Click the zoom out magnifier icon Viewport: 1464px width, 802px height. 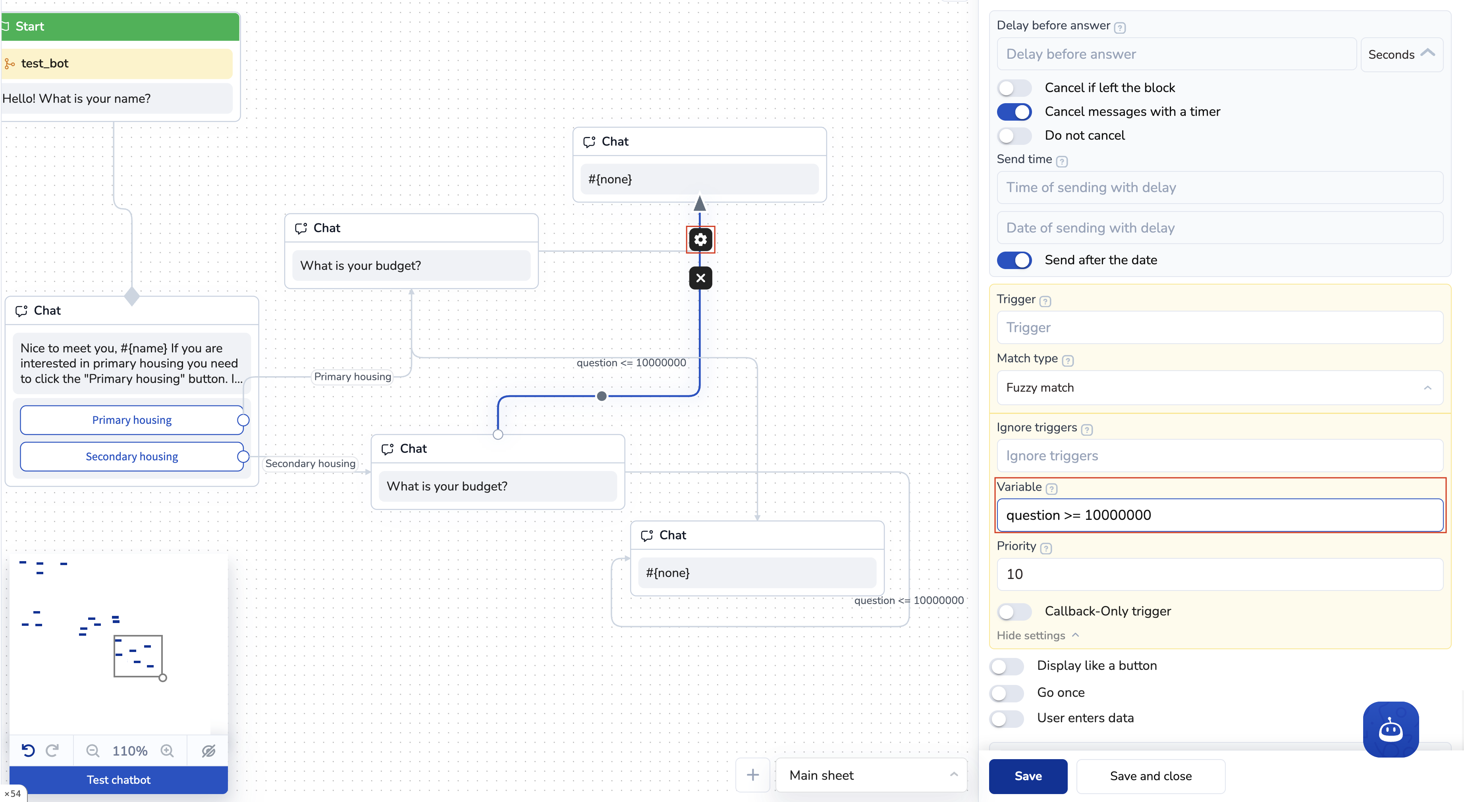pos(93,751)
